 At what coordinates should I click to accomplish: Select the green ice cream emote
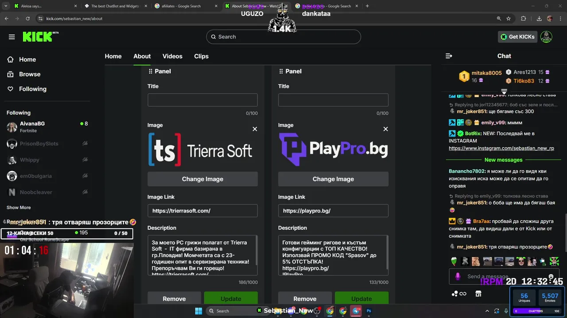(x=454, y=261)
